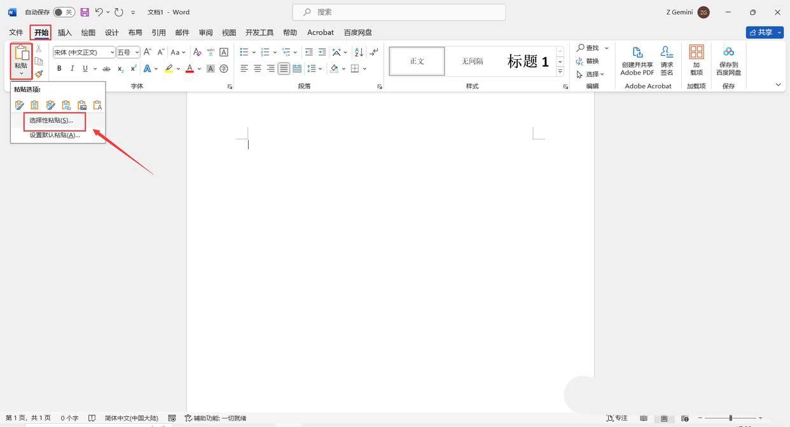The height and width of the screenshot is (427, 790).
Task: Apply Strikethrough formatting
Action: pos(106,69)
